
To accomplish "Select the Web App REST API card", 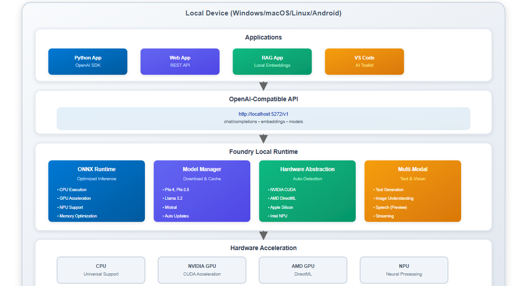I will [180, 61].
